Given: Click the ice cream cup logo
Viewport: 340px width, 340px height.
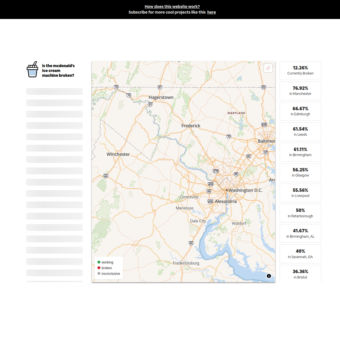Looking at the screenshot, I should click(32, 70).
